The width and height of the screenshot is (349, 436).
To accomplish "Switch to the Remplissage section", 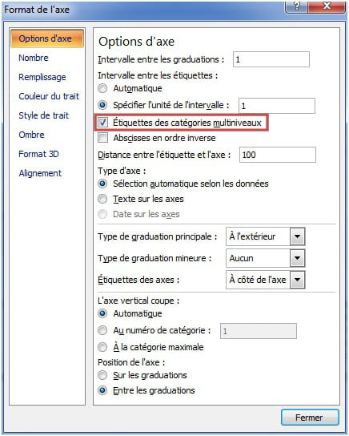I will click(x=42, y=77).
